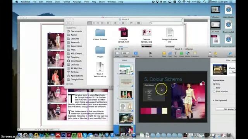Select Example Spread2.jpg file in Finder
This screenshot has height=139, width=248.
(x=146, y=36)
